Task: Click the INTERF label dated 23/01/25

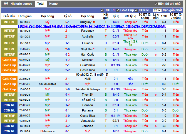Action: pos(9,116)
